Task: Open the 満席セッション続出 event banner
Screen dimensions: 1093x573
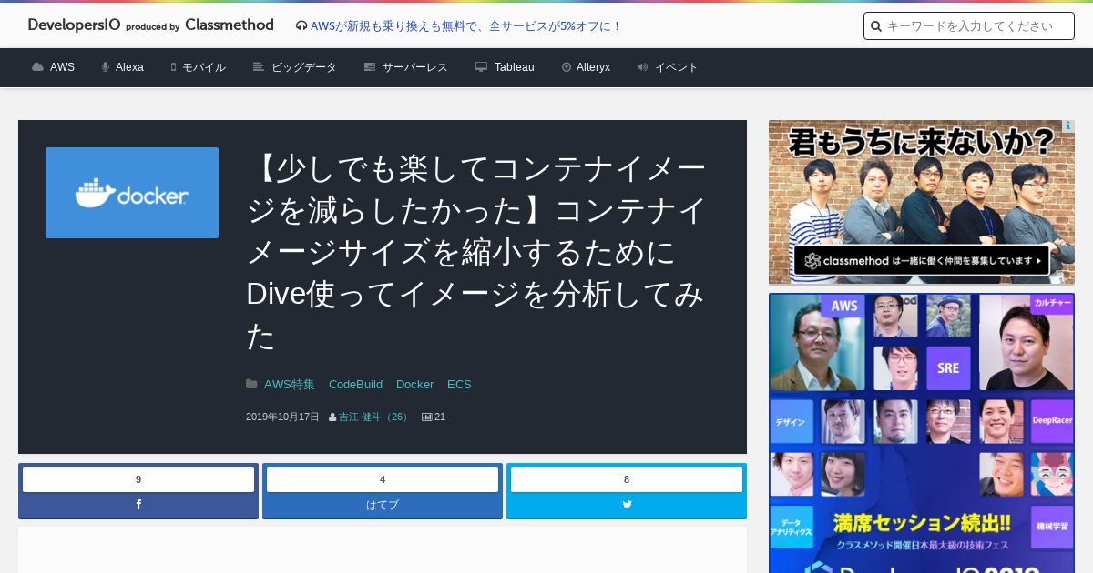Action: tap(922, 433)
